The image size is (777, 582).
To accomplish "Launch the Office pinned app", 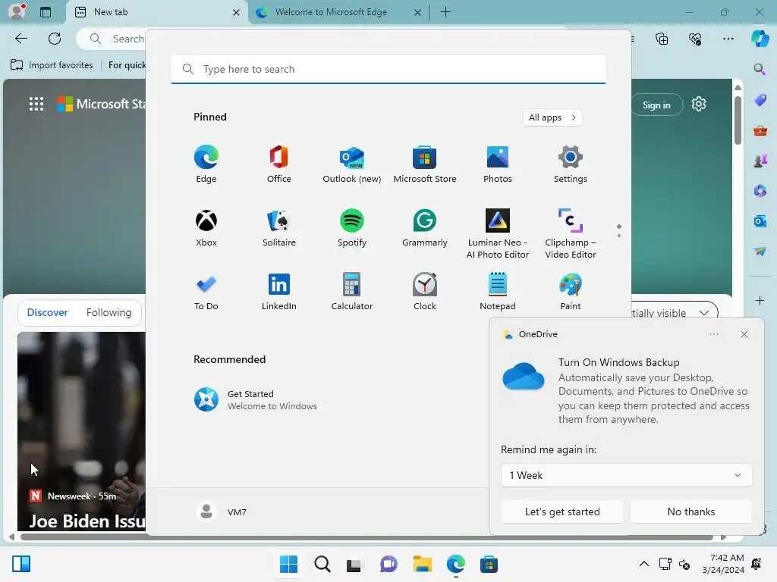I will (x=279, y=164).
